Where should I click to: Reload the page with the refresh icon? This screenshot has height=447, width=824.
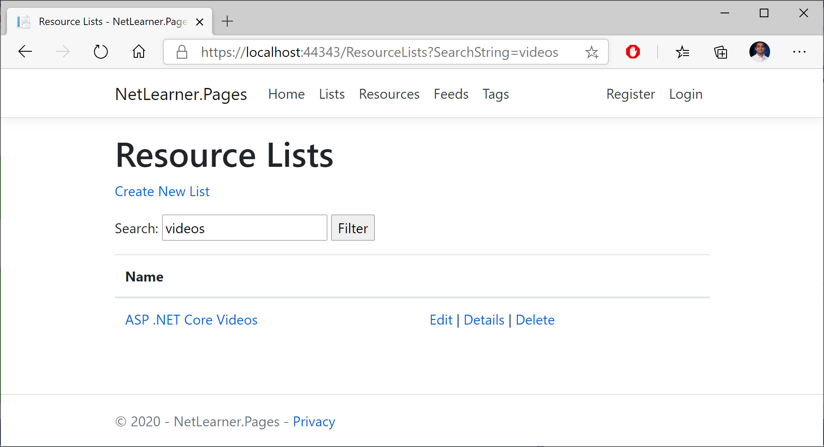tap(100, 52)
